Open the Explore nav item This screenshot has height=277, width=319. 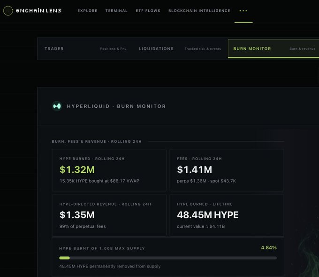pyautogui.click(x=87, y=11)
